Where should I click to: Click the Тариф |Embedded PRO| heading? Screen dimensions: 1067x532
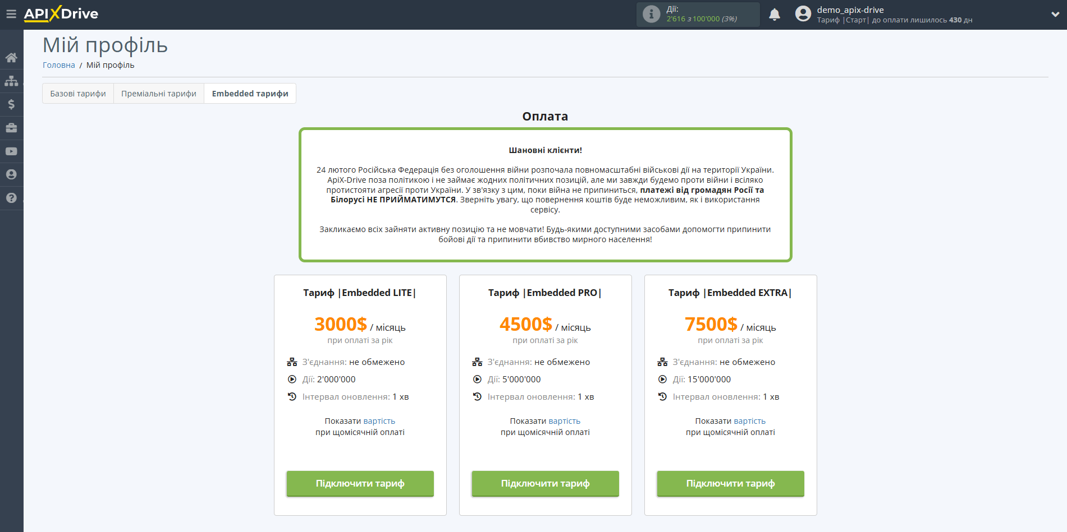(545, 293)
